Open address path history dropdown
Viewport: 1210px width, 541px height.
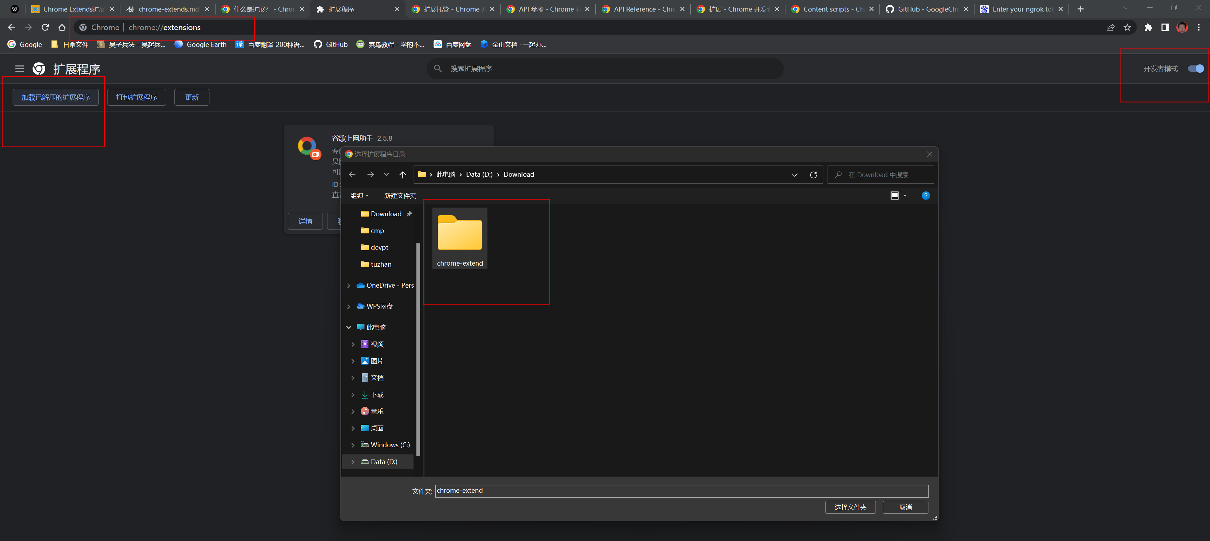[x=794, y=175]
